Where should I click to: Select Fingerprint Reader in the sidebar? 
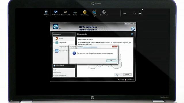tap(64, 47)
